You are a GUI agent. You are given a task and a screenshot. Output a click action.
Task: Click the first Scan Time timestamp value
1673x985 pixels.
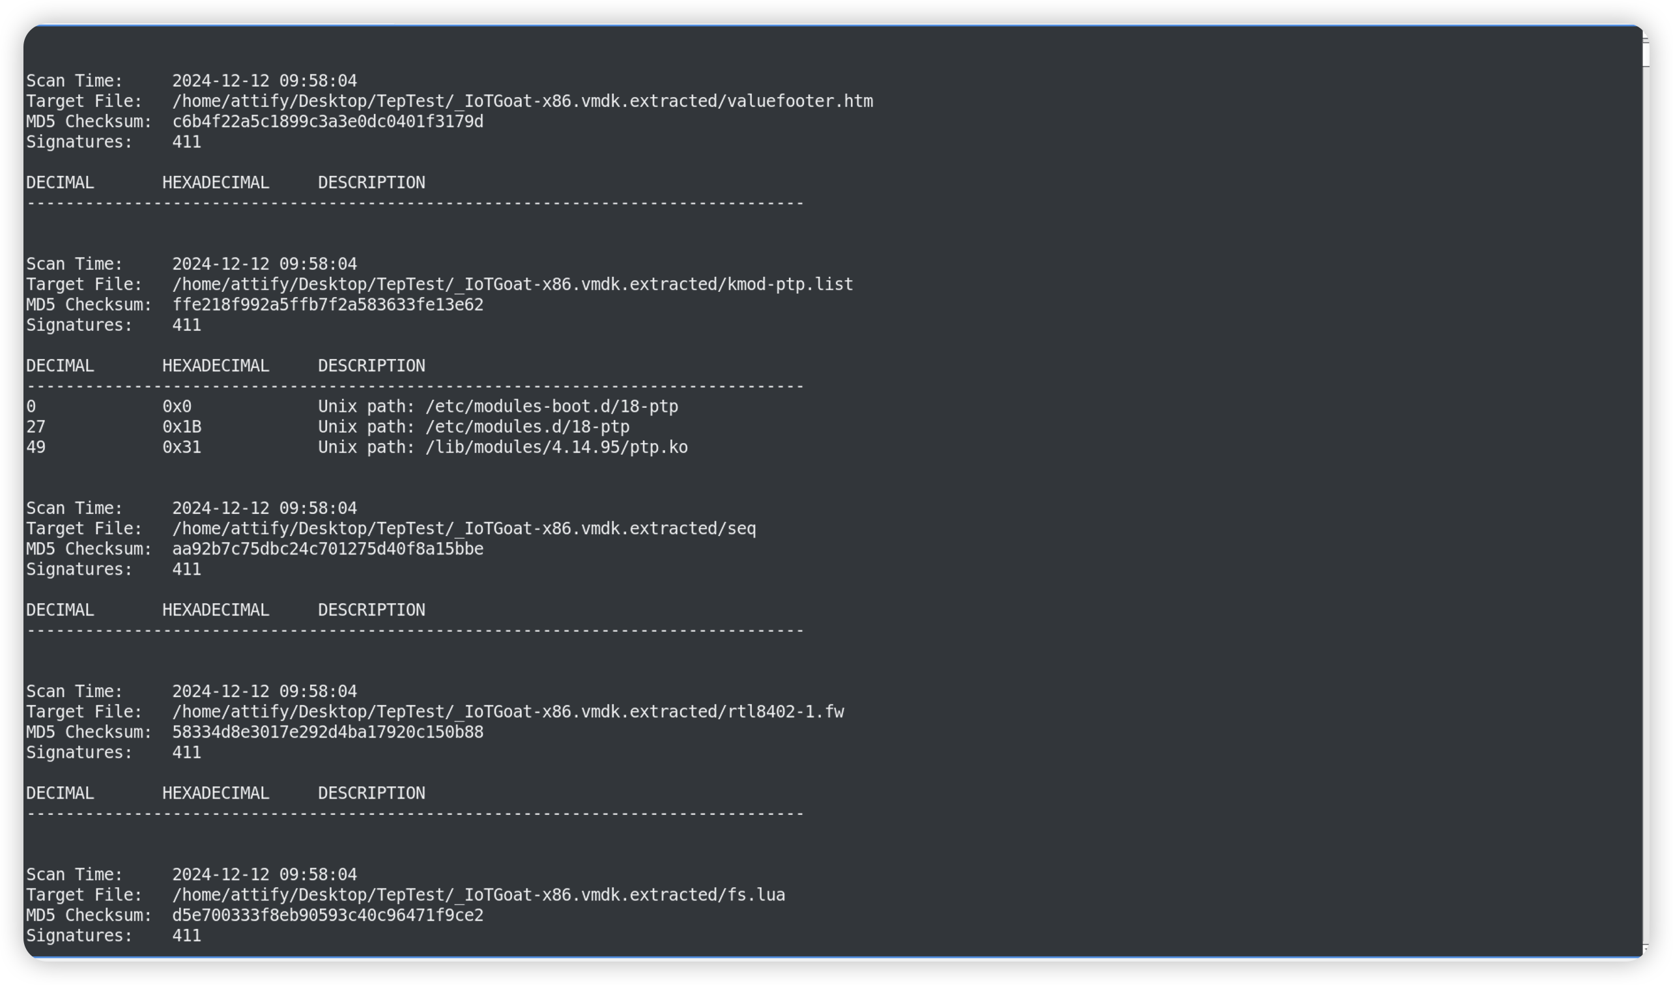coord(265,81)
